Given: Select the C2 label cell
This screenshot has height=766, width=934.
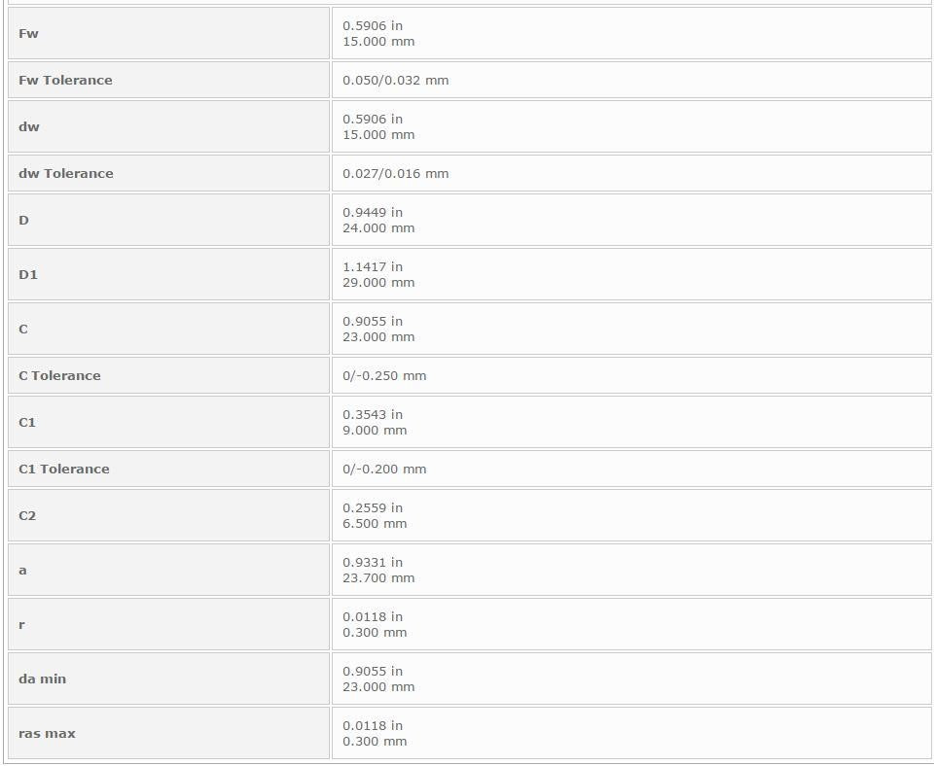Looking at the screenshot, I should tap(168, 515).
